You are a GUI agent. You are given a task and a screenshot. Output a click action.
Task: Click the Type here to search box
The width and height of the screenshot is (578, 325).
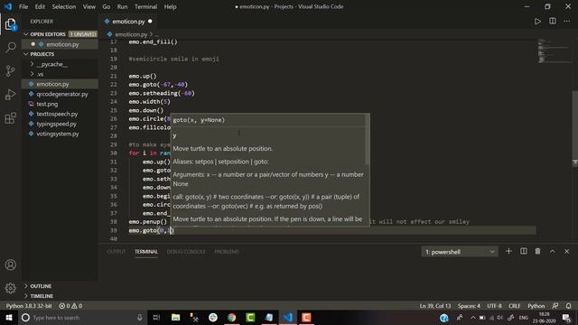click(82, 317)
